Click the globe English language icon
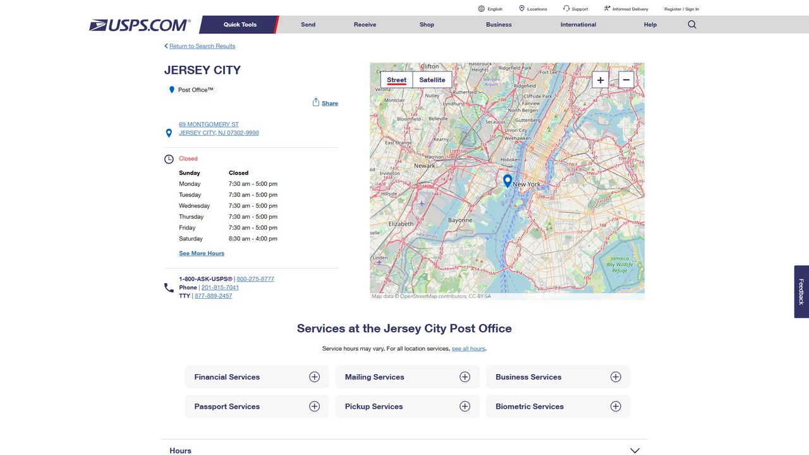This screenshot has width=809, height=455. pyautogui.click(x=482, y=9)
